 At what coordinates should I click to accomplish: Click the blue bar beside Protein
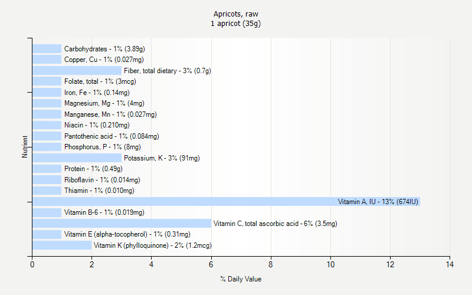click(x=47, y=169)
